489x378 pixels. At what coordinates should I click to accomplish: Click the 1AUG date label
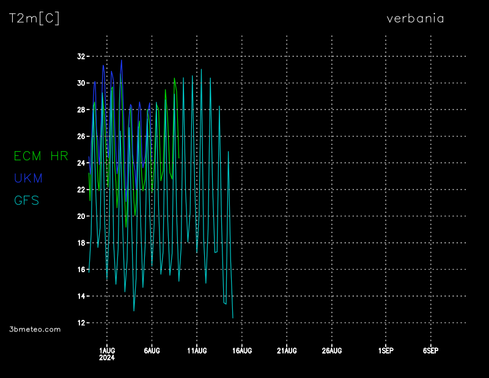pos(107,350)
